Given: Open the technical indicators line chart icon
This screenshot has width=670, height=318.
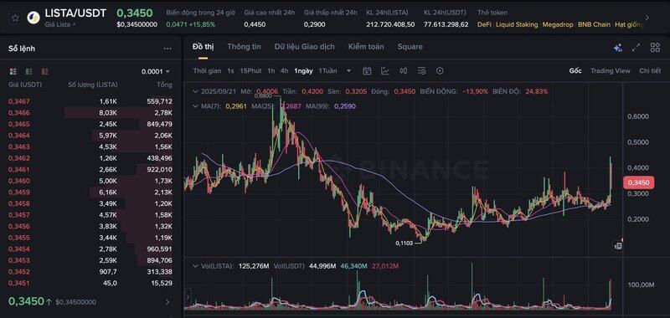Looking at the screenshot, I should [x=385, y=71].
